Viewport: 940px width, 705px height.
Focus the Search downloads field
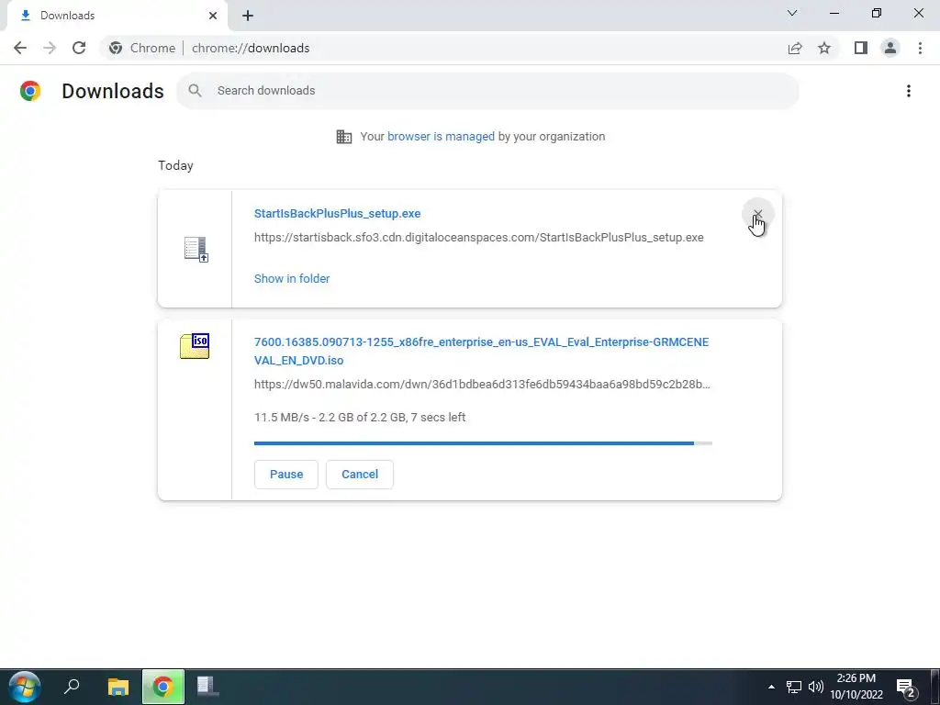coord(487,91)
